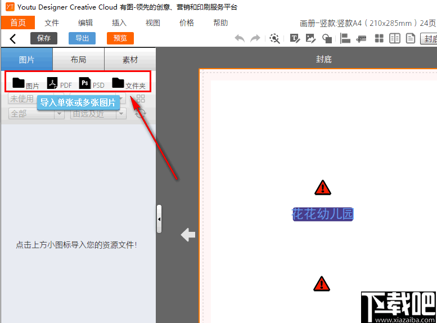This screenshot has height=323, width=437.
Task: Switch to the four-square grid view
Action: [x=379, y=38]
